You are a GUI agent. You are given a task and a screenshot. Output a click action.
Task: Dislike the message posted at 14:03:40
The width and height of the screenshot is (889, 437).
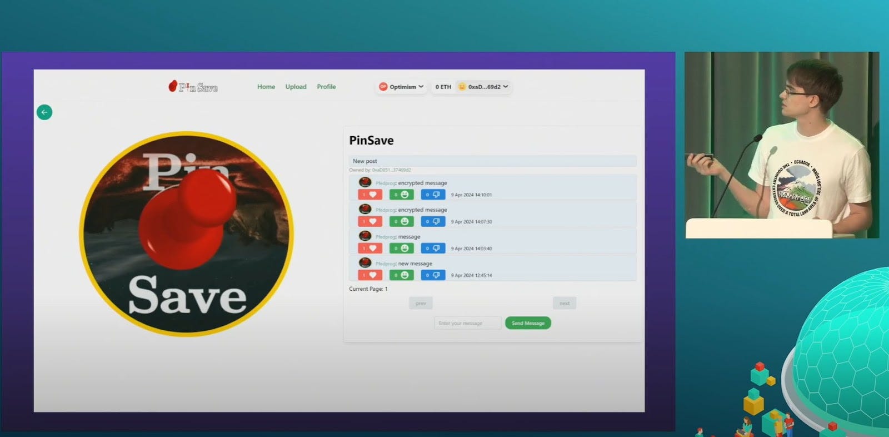tap(433, 249)
